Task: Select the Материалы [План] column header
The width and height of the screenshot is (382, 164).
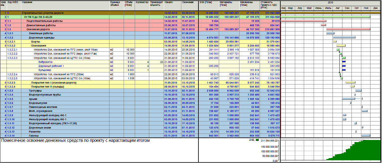Action: point(229,6)
